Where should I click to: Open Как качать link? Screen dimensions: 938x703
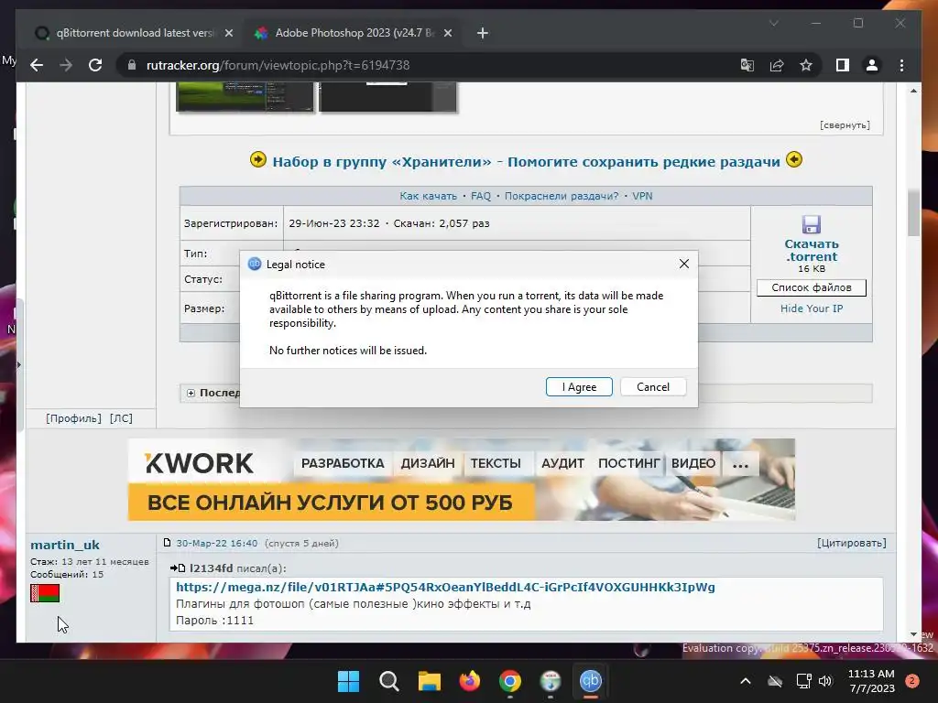pos(428,196)
